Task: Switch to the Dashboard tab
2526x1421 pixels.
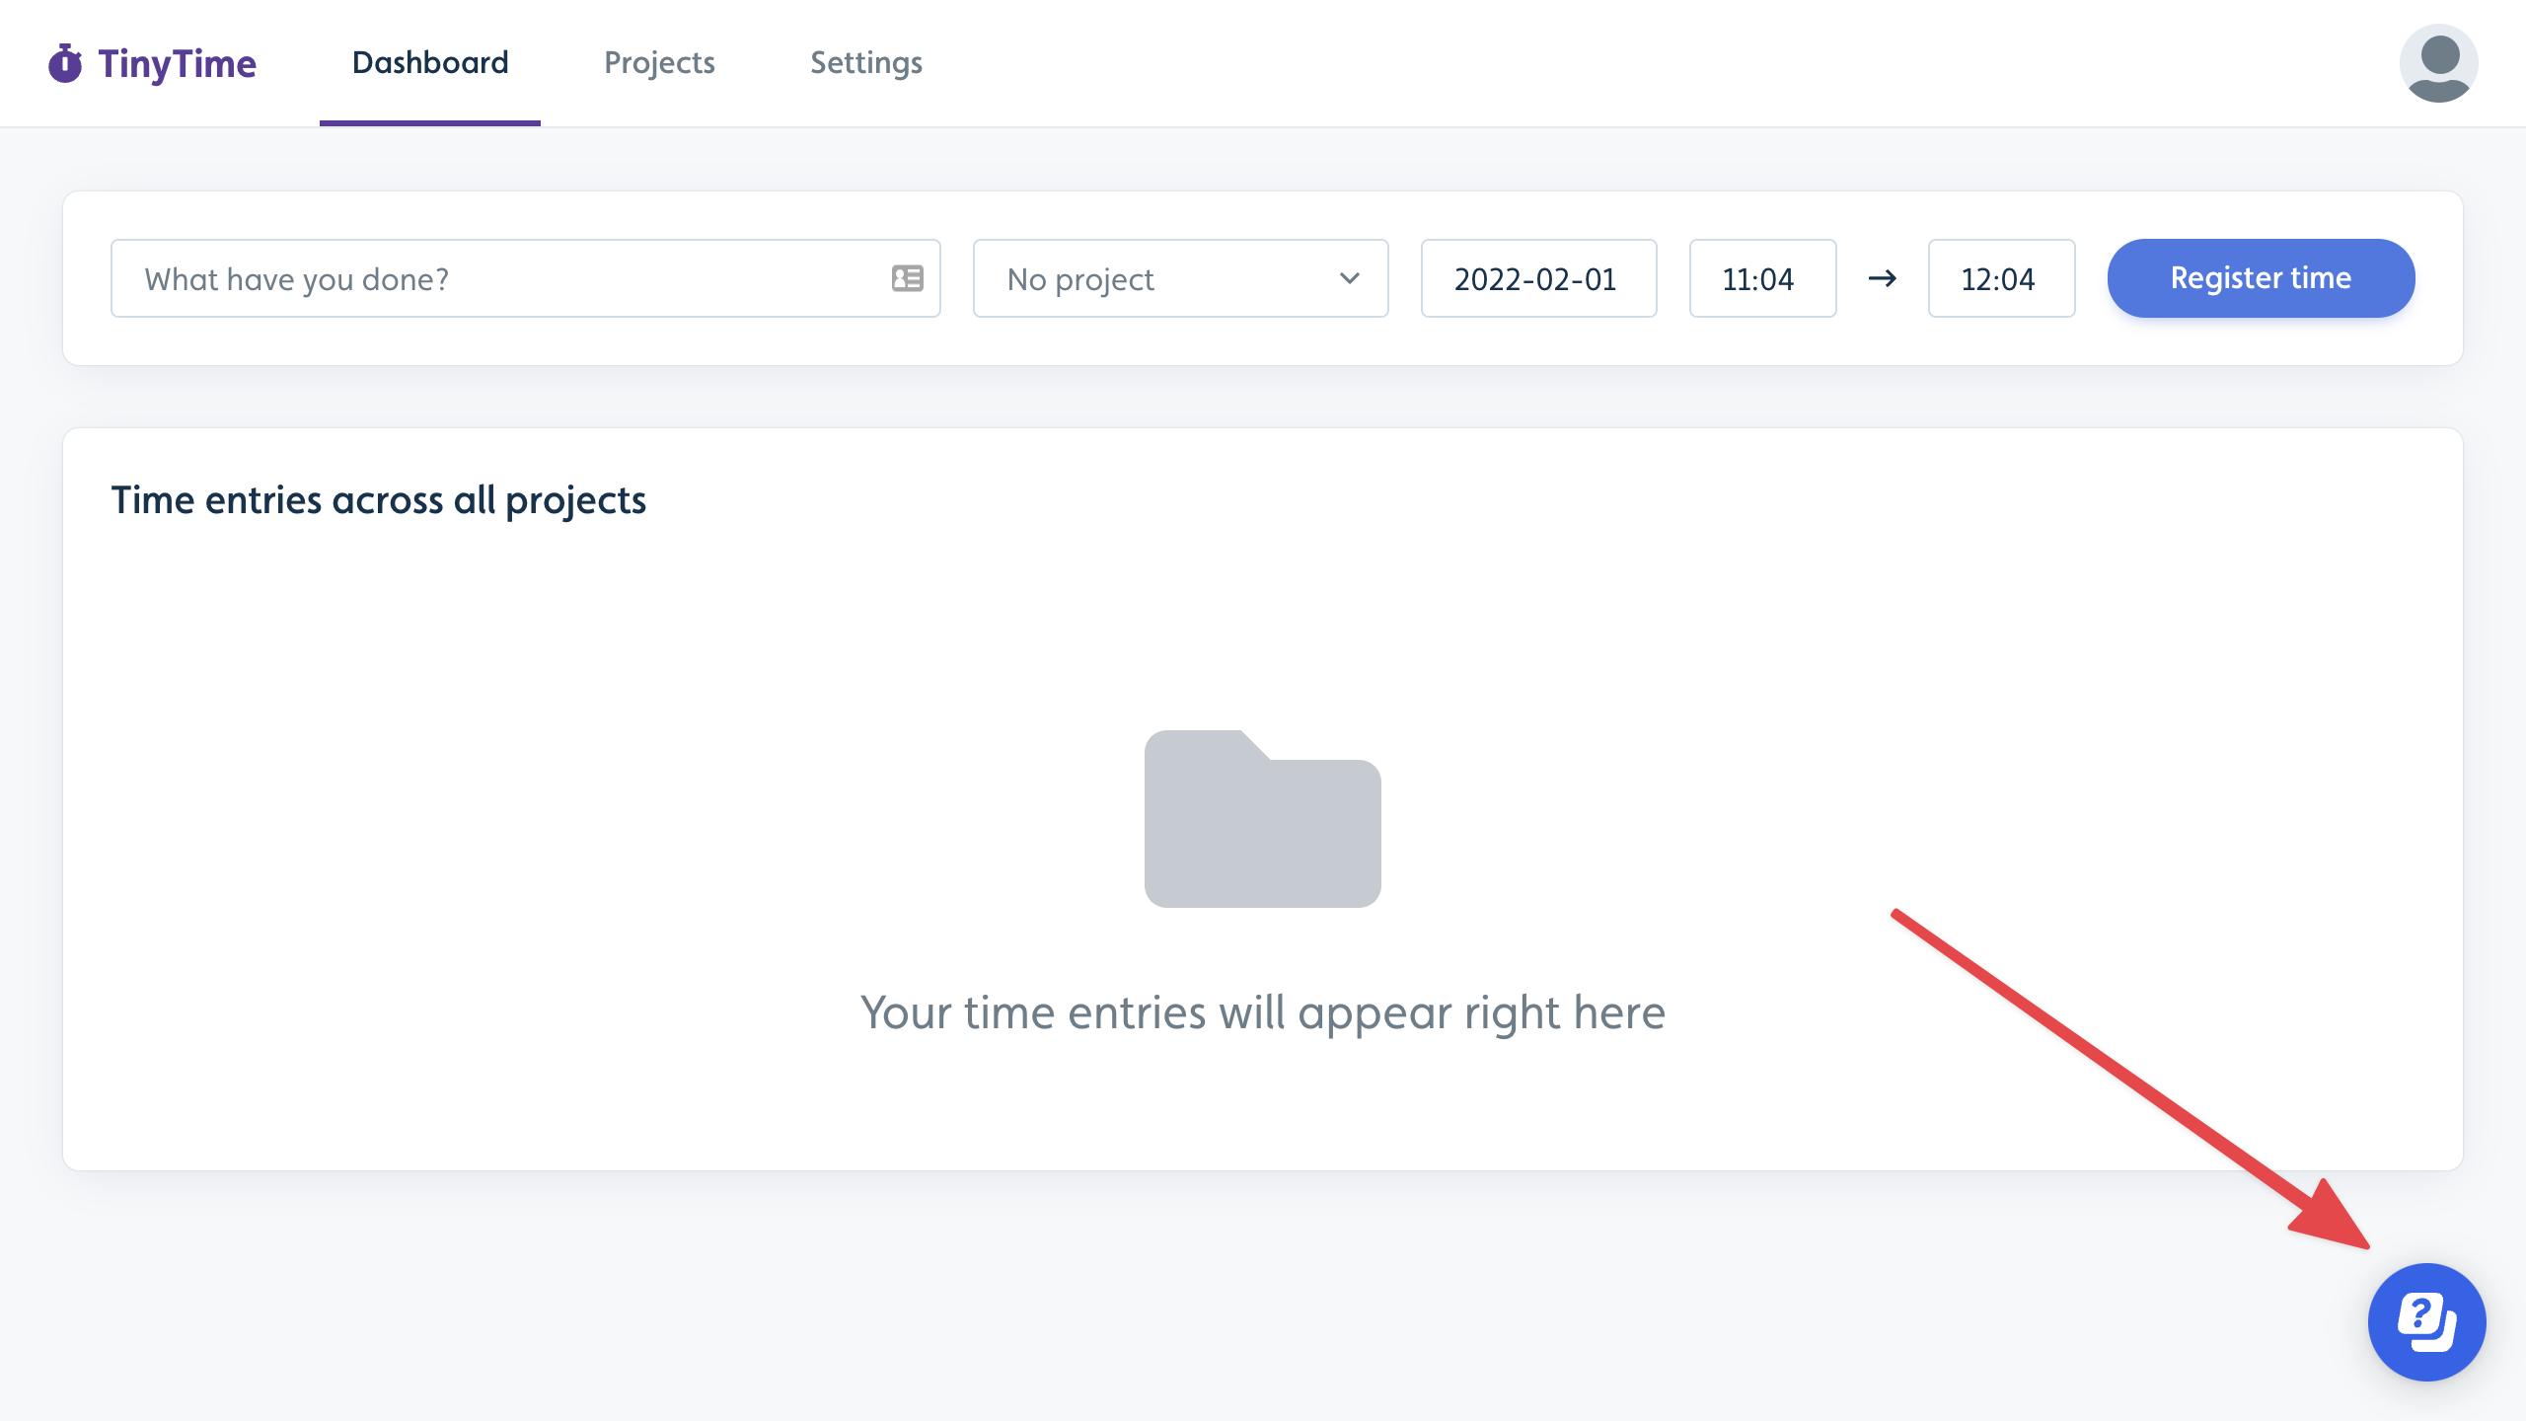Action: pos(430,63)
